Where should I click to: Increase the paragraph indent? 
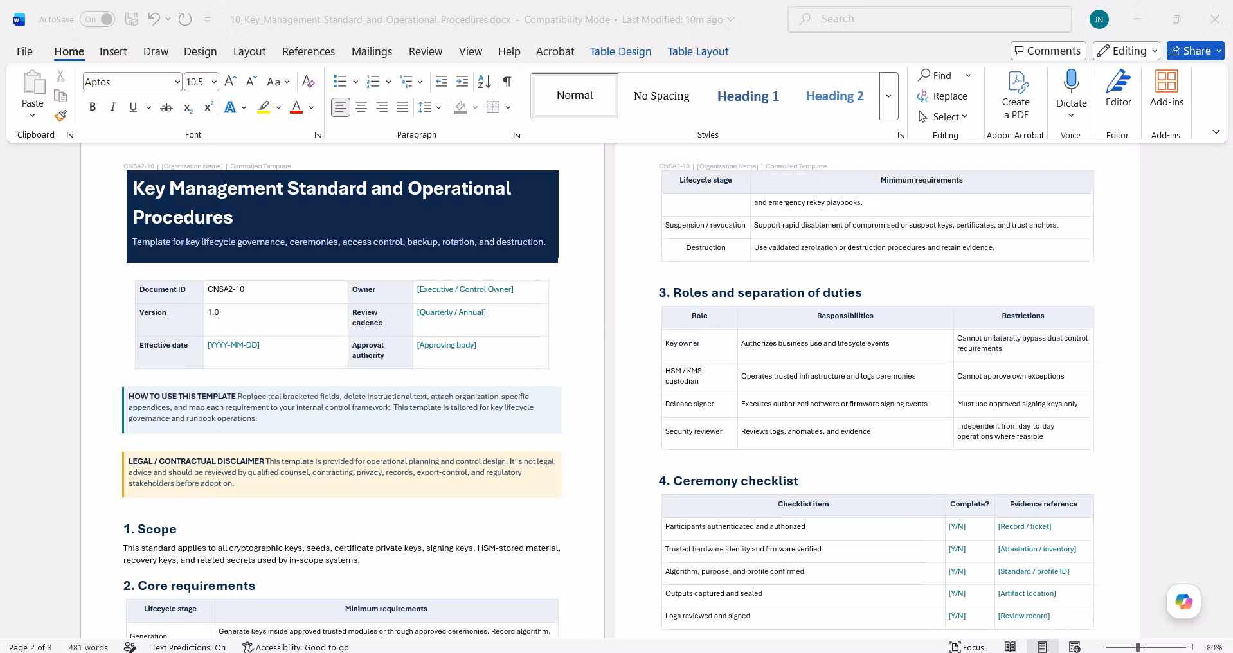tap(462, 82)
